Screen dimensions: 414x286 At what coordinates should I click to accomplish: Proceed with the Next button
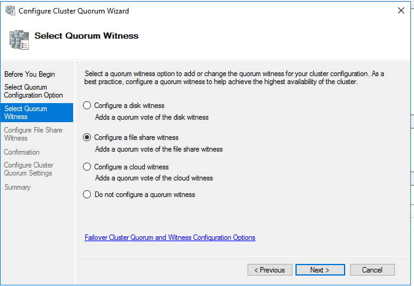click(319, 270)
